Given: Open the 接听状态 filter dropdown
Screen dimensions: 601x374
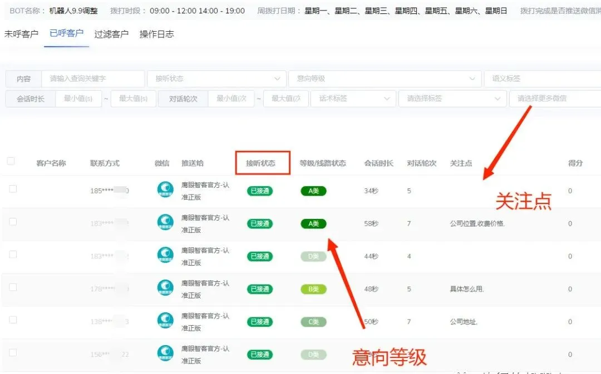Looking at the screenshot, I should point(216,78).
